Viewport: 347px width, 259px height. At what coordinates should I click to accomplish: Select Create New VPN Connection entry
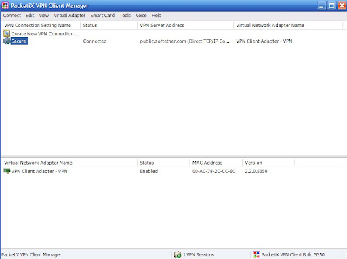click(45, 34)
